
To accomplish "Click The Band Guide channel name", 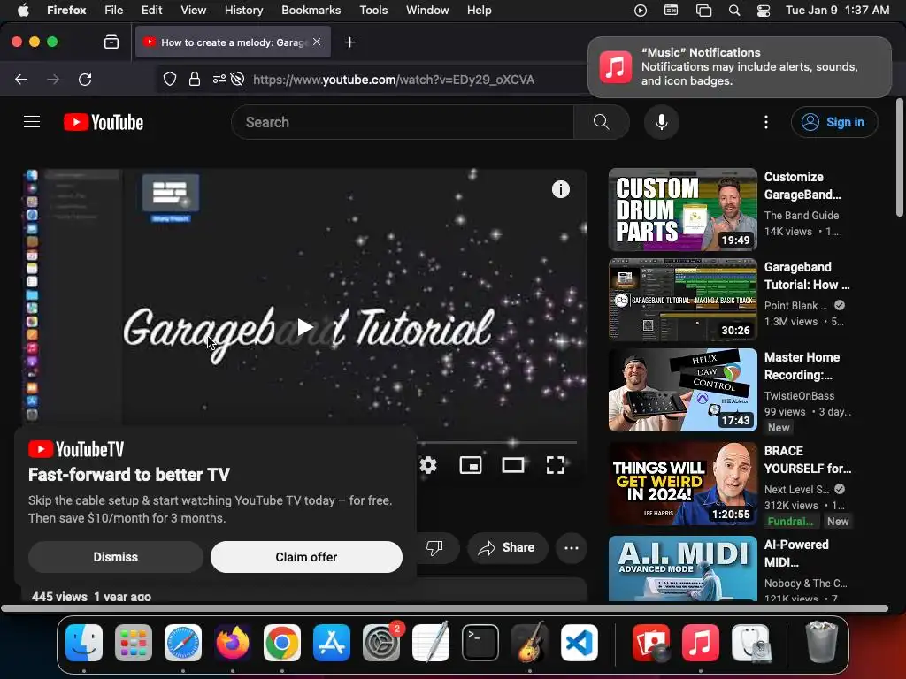I will pyautogui.click(x=802, y=216).
